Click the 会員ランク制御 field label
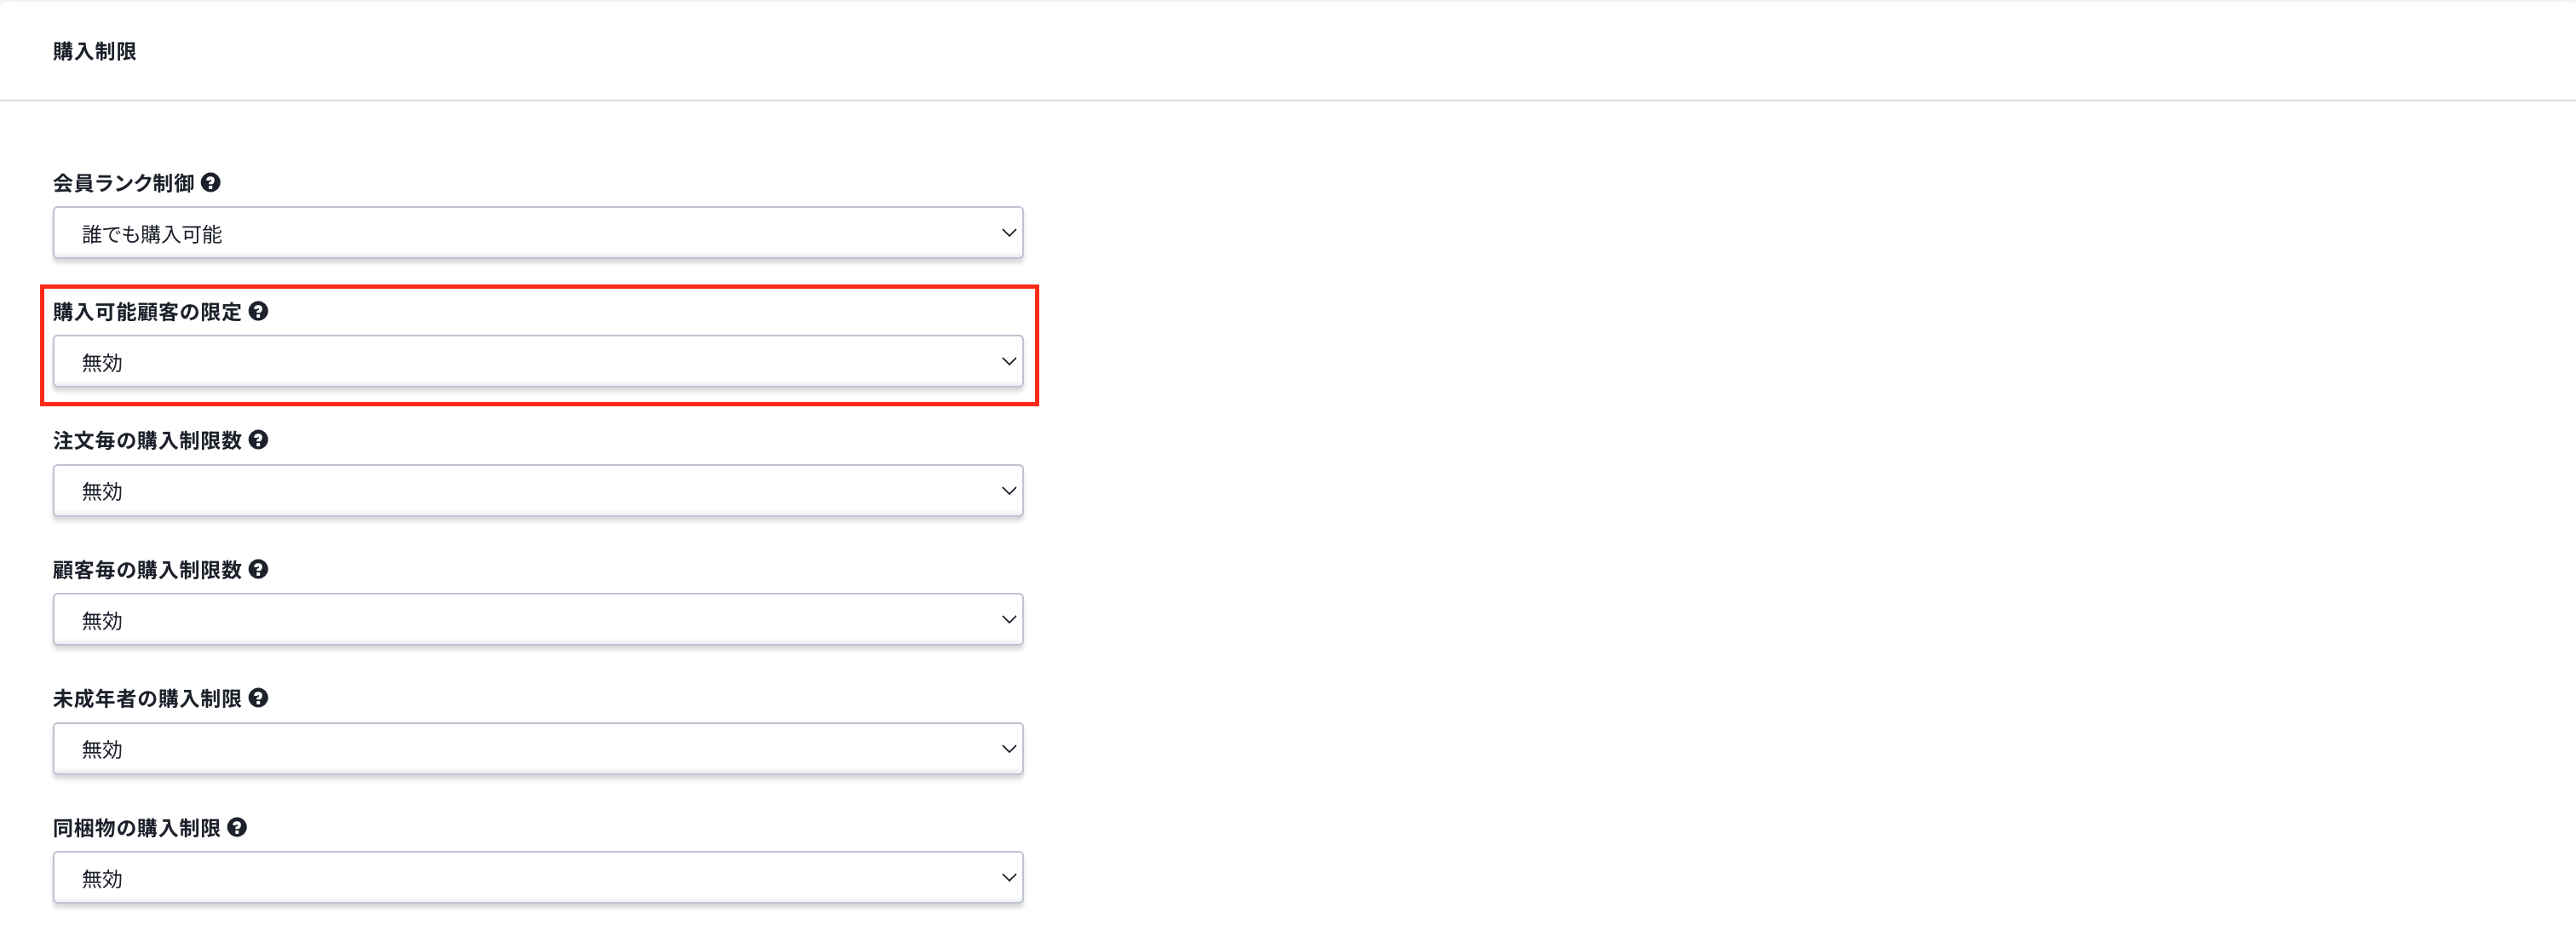 pyautogui.click(x=123, y=183)
